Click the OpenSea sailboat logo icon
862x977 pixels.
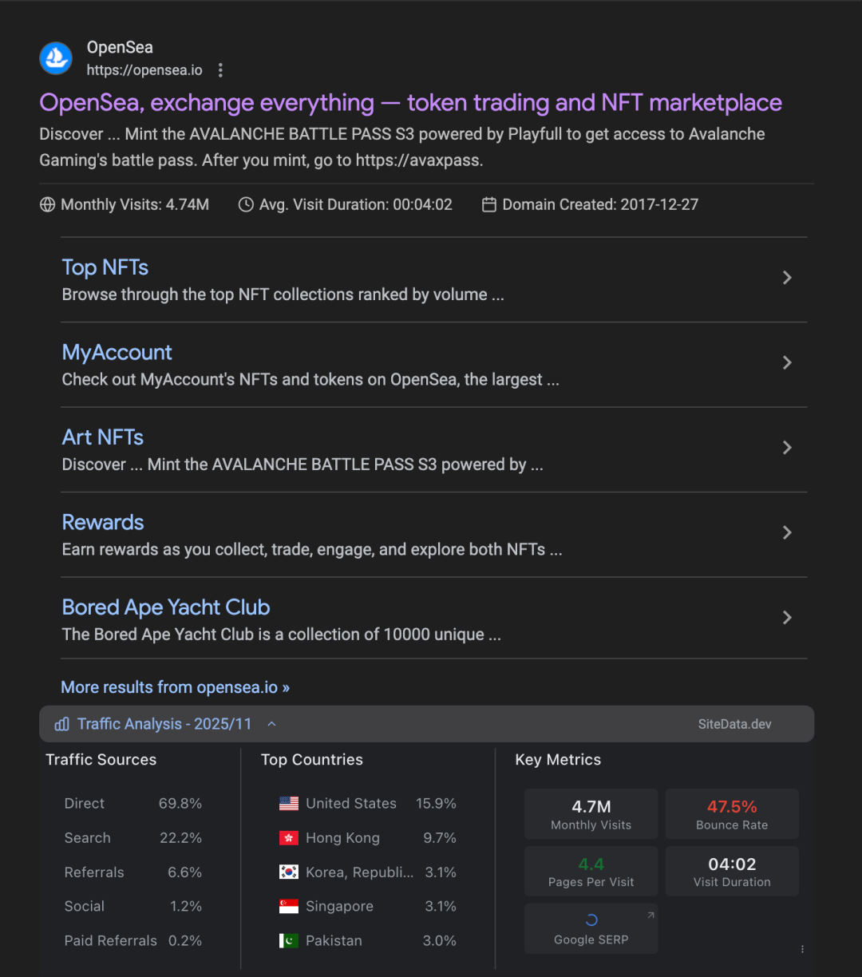56,58
